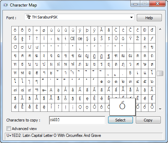Click the scrollbar up arrow
168x143 pixels.
pyautogui.click(x=160, y=29)
